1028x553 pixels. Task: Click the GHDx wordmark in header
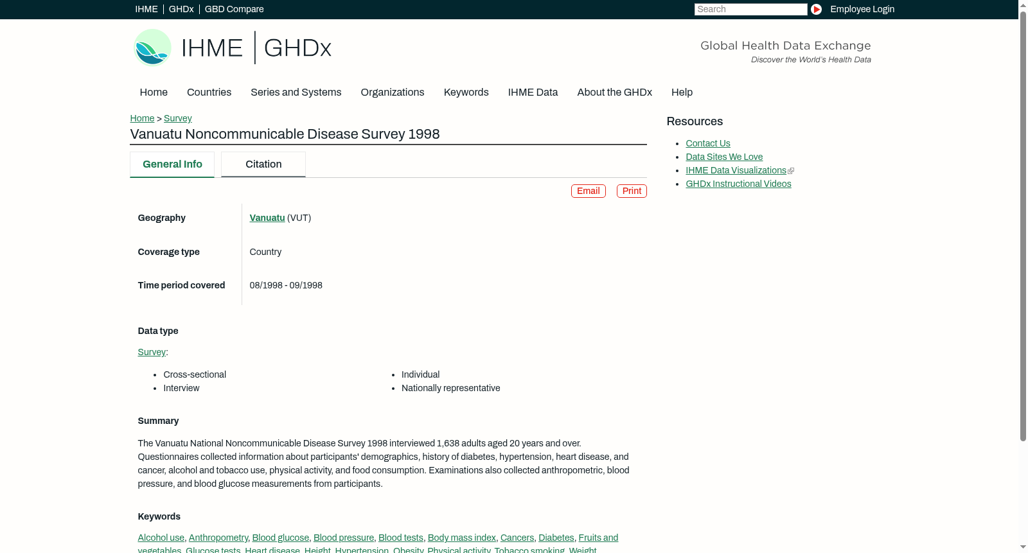click(x=297, y=48)
